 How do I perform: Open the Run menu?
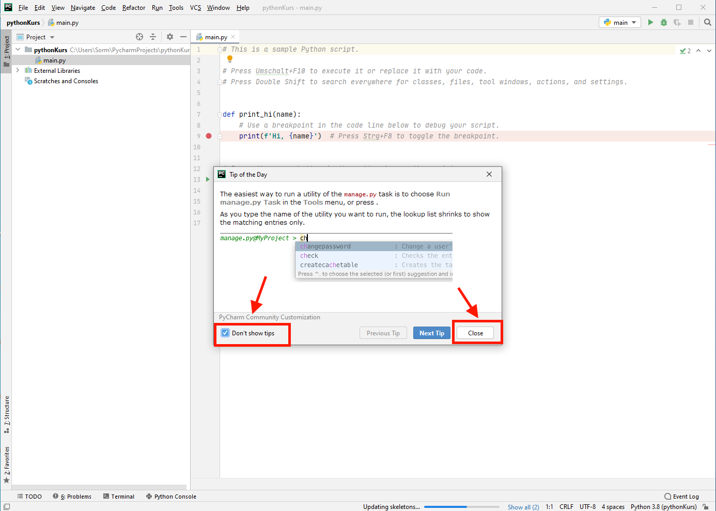[157, 7]
